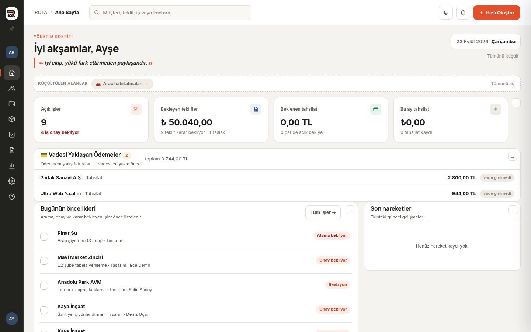Open the documents icon in sidebar
This screenshot has width=531, height=332.
12,150
